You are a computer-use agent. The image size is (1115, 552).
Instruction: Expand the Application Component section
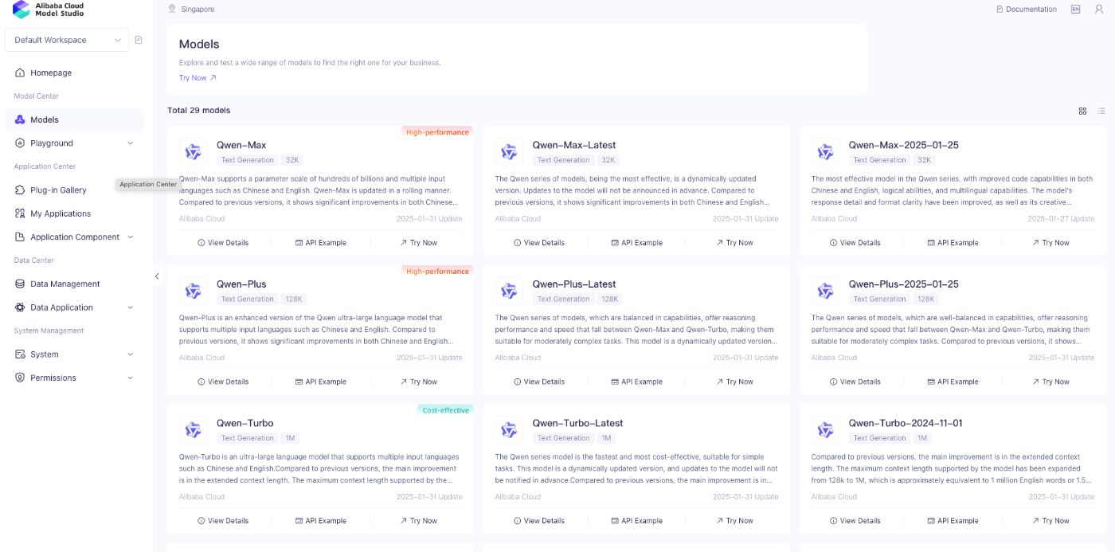[74, 237]
